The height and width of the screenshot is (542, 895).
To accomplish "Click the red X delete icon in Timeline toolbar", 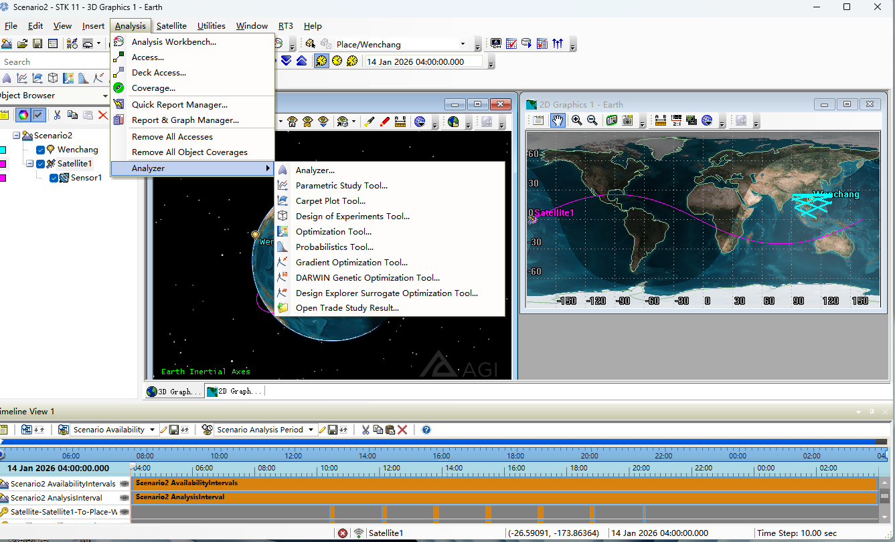I will pos(402,430).
